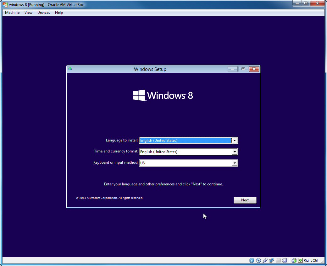Select the hard disks icon in status bar
This screenshot has height=266, width=327.
252,260
